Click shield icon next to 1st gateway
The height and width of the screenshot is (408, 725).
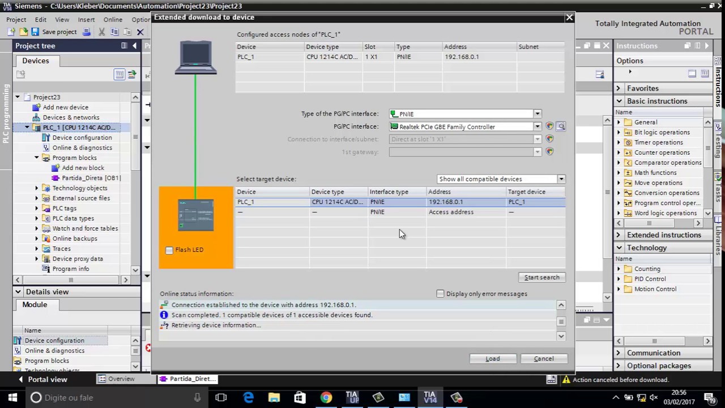tap(549, 151)
